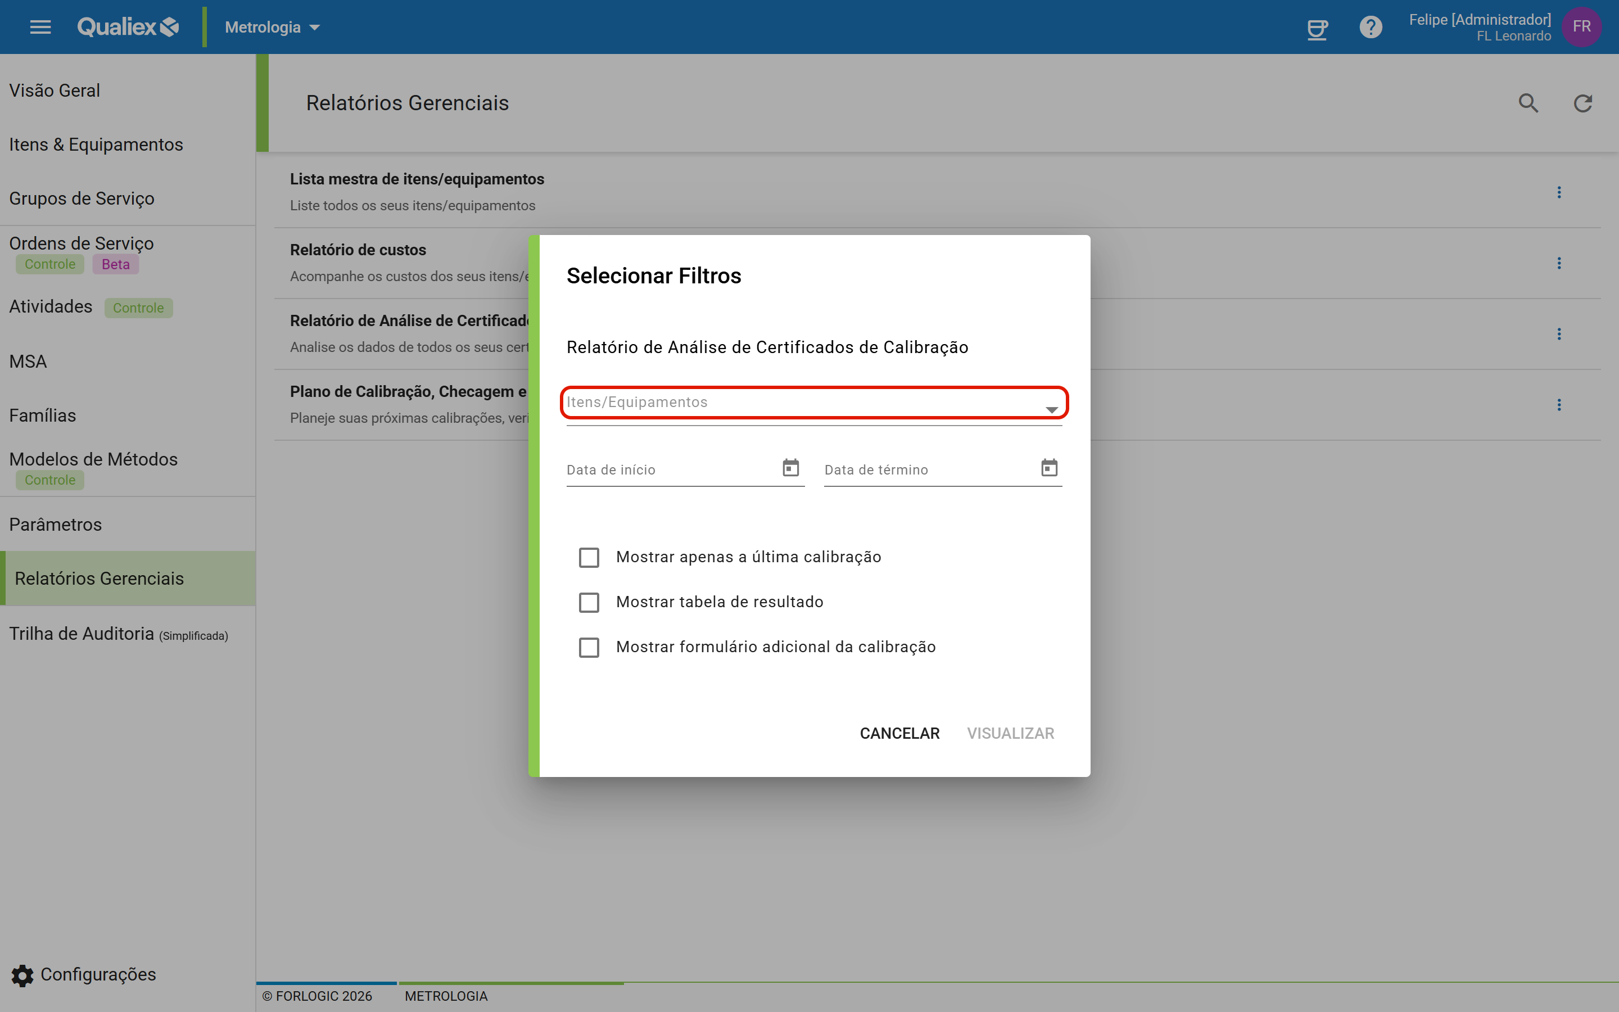Click Controle badge under Modelos de Métodos
This screenshot has height=1012, width=1619.
pyautogui.click(x=49, y=480)
